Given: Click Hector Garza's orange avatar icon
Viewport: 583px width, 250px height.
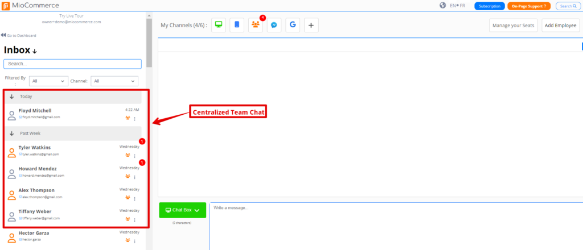Looking at the screenshot, I should pyautogui.click(x=12, y=238).
